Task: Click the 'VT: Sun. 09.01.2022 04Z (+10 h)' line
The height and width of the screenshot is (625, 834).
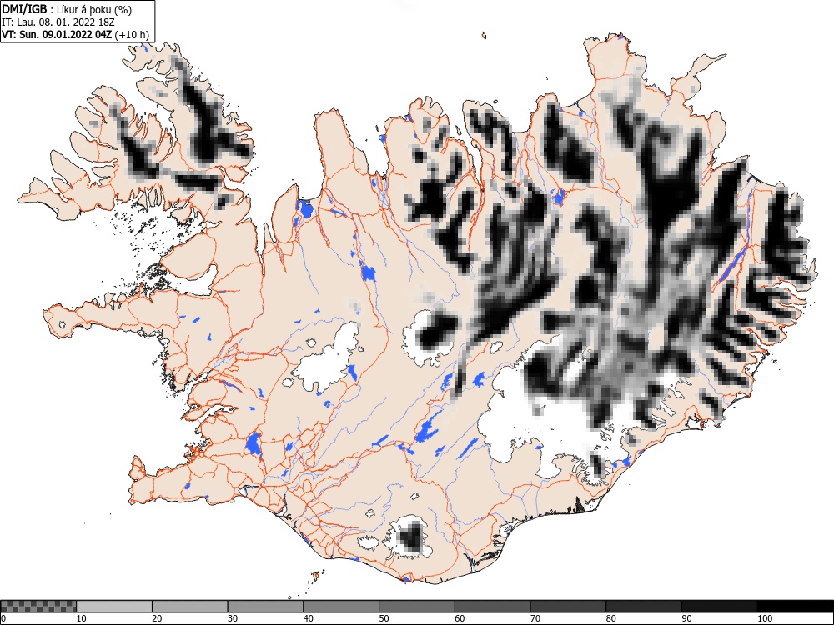Action: tap(76, 35)
